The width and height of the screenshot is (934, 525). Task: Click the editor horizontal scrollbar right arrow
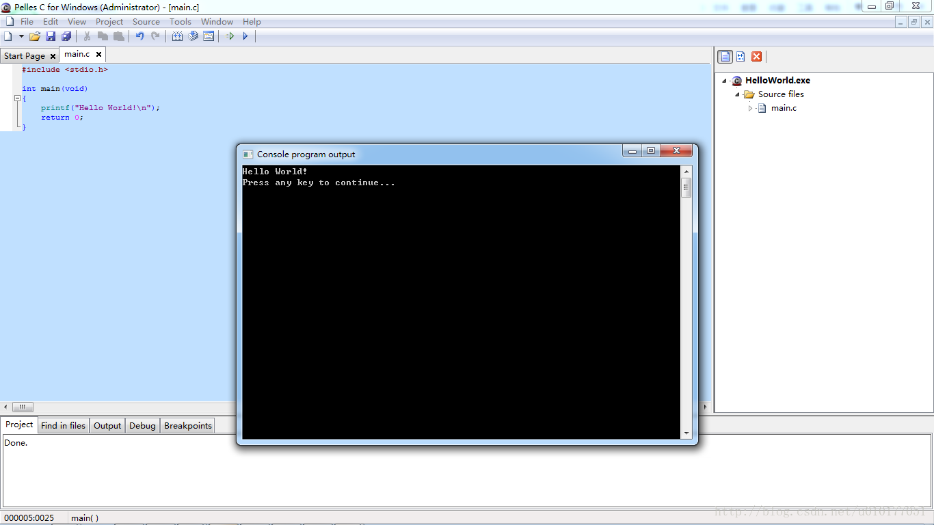coord(706,407)
